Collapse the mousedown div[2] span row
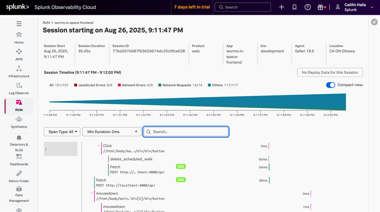Viewport: 380px width, 212px height. [x=92, y=193]
